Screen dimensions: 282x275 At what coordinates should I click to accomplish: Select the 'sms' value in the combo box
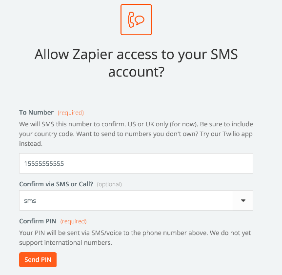[x=30, y=201]
